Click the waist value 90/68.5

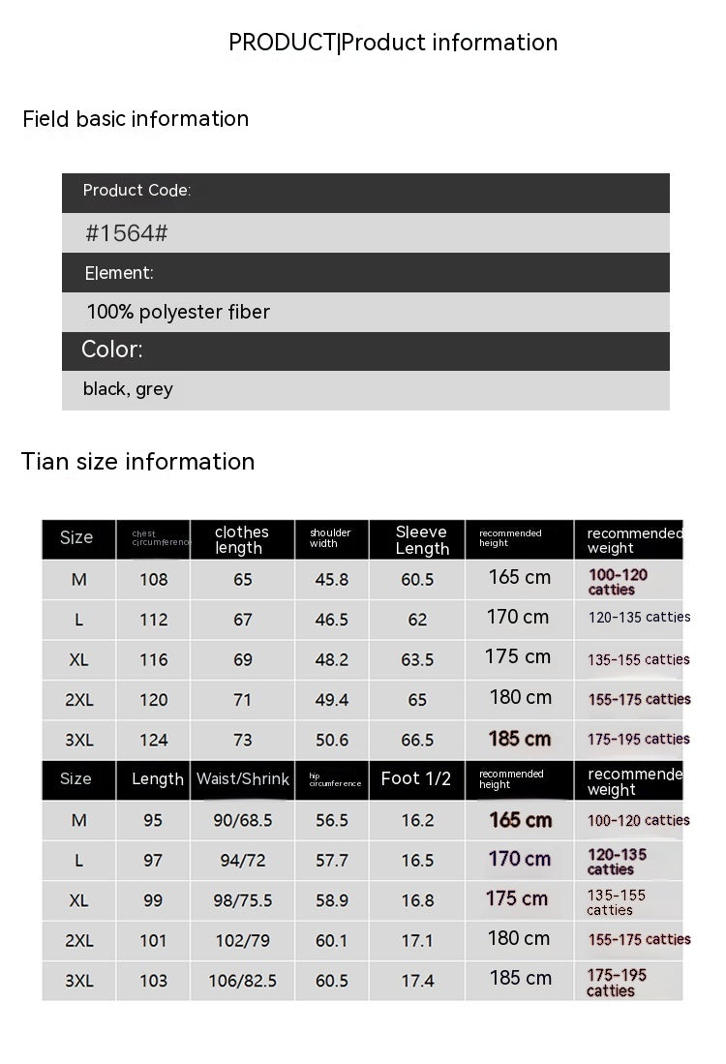coord(243,821)
